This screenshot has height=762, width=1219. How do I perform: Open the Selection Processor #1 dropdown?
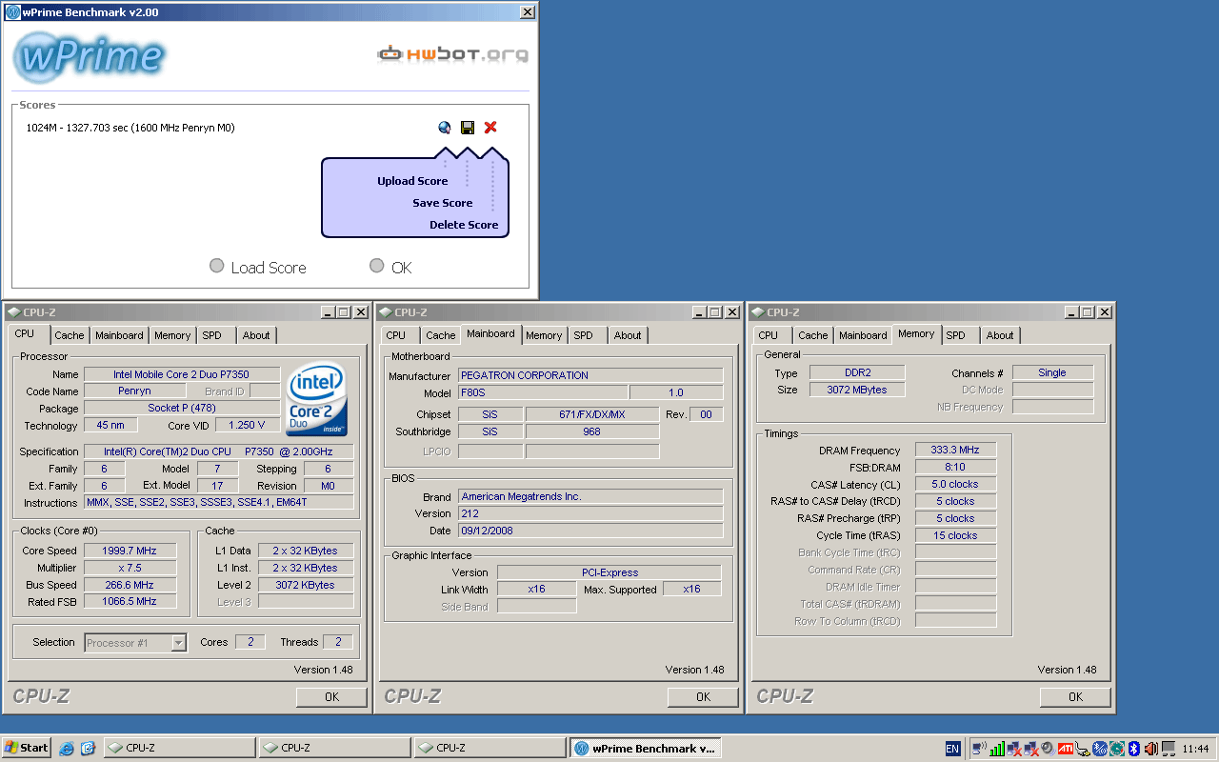click(x=178, y=643)
